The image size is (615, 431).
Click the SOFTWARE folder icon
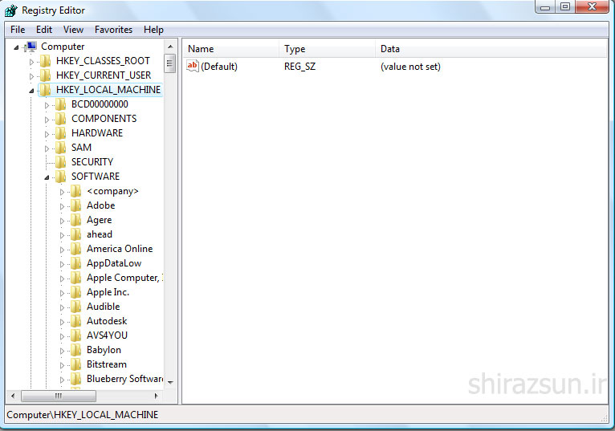[61, 177]
